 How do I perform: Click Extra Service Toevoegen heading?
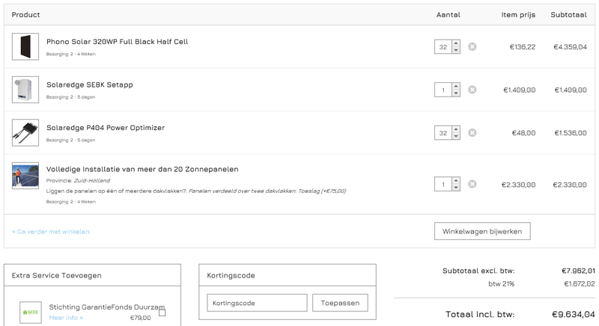tap(57, 275)
